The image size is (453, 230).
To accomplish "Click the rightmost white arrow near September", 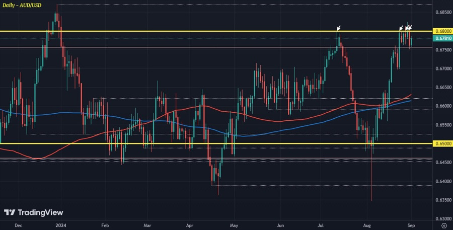I will [x=410, y=28].
